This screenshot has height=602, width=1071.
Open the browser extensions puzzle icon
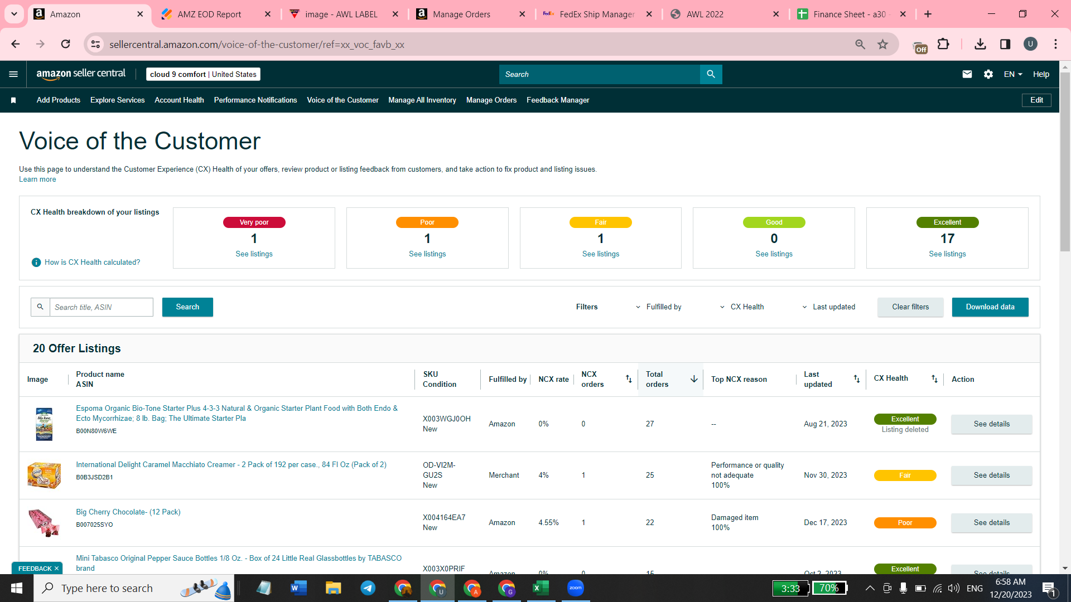pyautogui.click(x=943, y=44)
